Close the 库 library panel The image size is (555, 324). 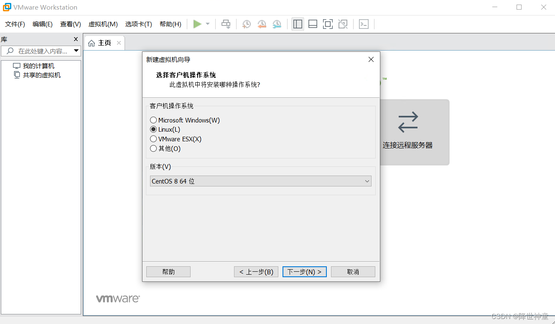(76, 39)
